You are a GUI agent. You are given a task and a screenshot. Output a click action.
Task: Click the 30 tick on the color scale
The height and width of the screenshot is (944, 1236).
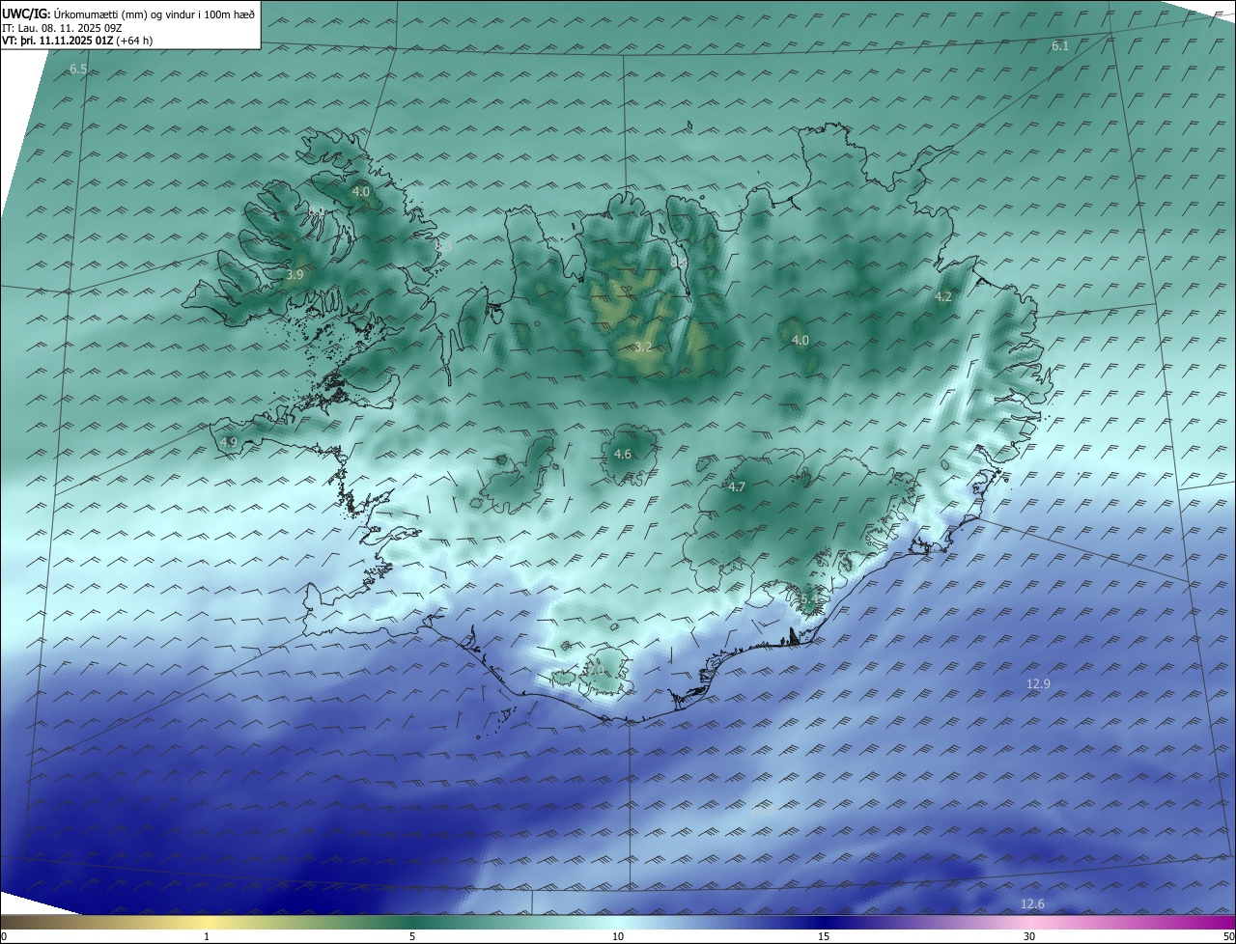1029,936
